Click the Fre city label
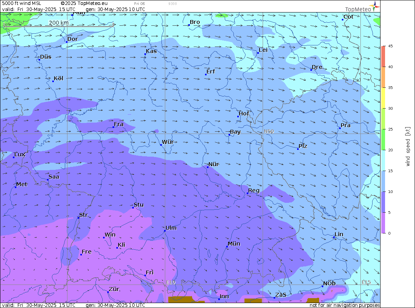Viewport: 415px width, 308px height. [86, 252]
